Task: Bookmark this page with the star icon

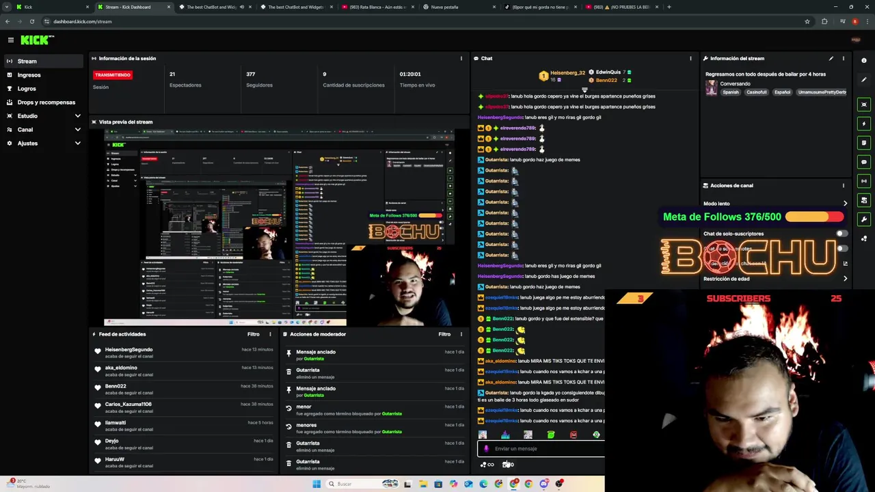Action: [x=807, y=21]
